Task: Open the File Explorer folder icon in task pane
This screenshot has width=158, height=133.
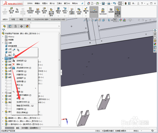Action: 155,37
